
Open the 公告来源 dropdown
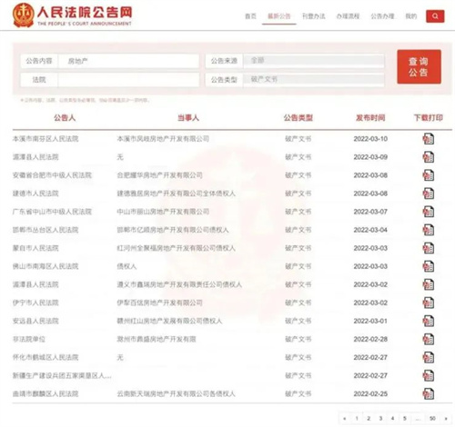pyautogui.click(x=314, y=61)
